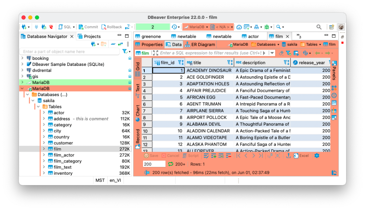Click the Git toolbar icon
The height and width of the screenshot is (210, 365).
pos(246,27)
